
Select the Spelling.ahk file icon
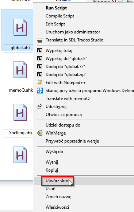coord(20,112)
